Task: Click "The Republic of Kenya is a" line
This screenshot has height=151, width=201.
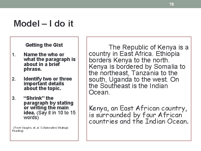Action: [x=149, y=47]
